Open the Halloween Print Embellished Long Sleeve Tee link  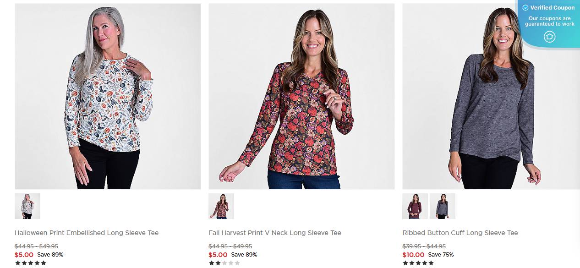[x=86, y=233]
